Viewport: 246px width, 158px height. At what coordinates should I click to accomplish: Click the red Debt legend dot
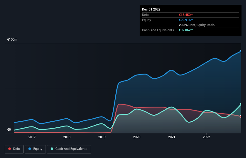coord(10,149)
